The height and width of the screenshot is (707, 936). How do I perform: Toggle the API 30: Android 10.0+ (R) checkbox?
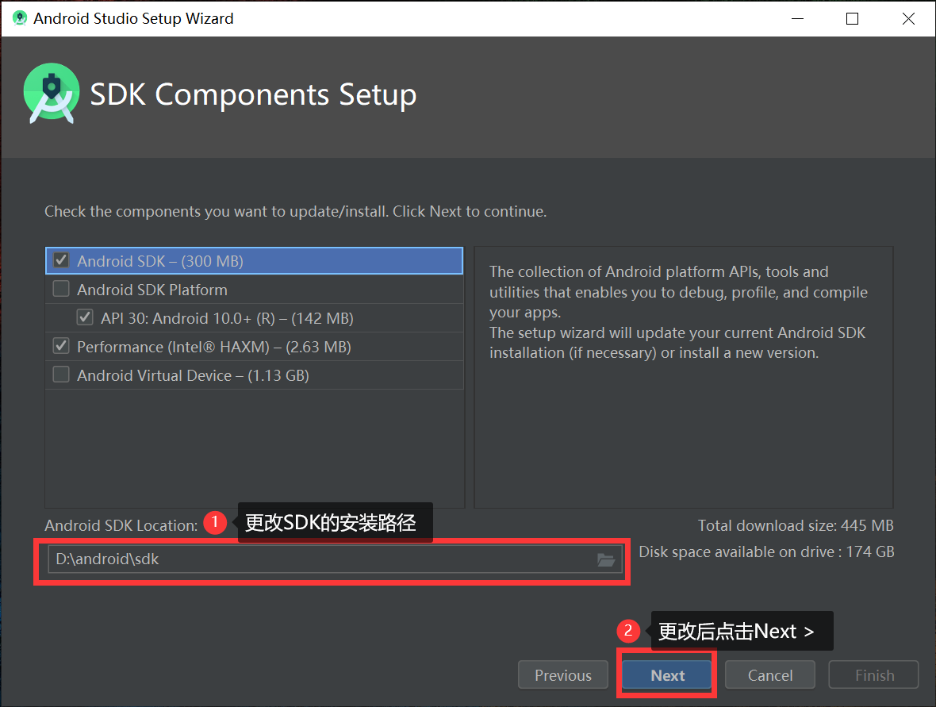click(85, 317)
